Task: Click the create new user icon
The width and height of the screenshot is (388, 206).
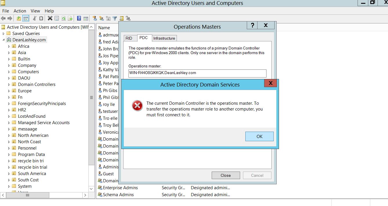Action: point(95,19)
